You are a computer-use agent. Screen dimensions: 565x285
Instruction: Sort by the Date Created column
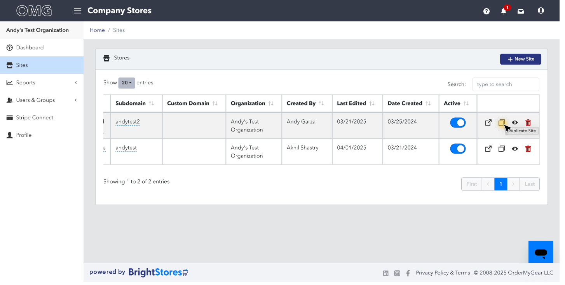click(x=411, y=103)
